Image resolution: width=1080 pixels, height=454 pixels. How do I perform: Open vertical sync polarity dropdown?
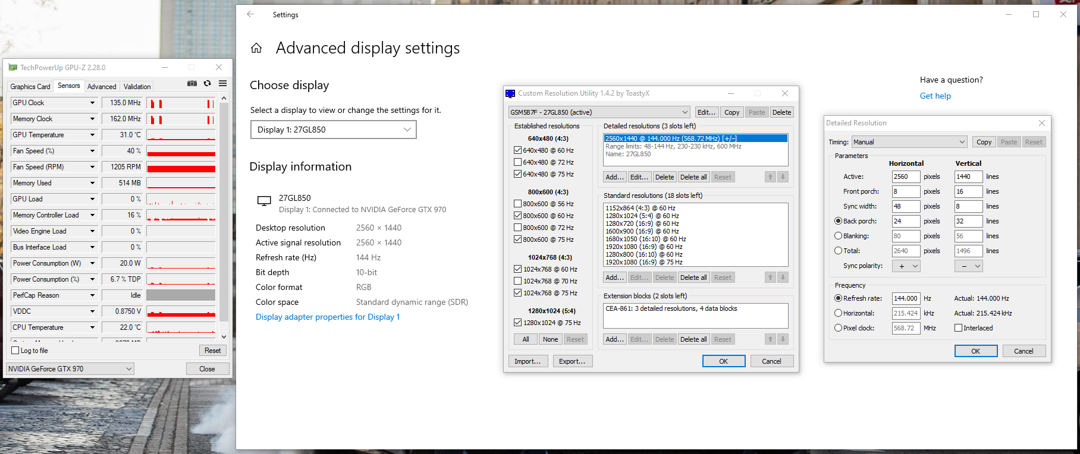tap(969, 266)
